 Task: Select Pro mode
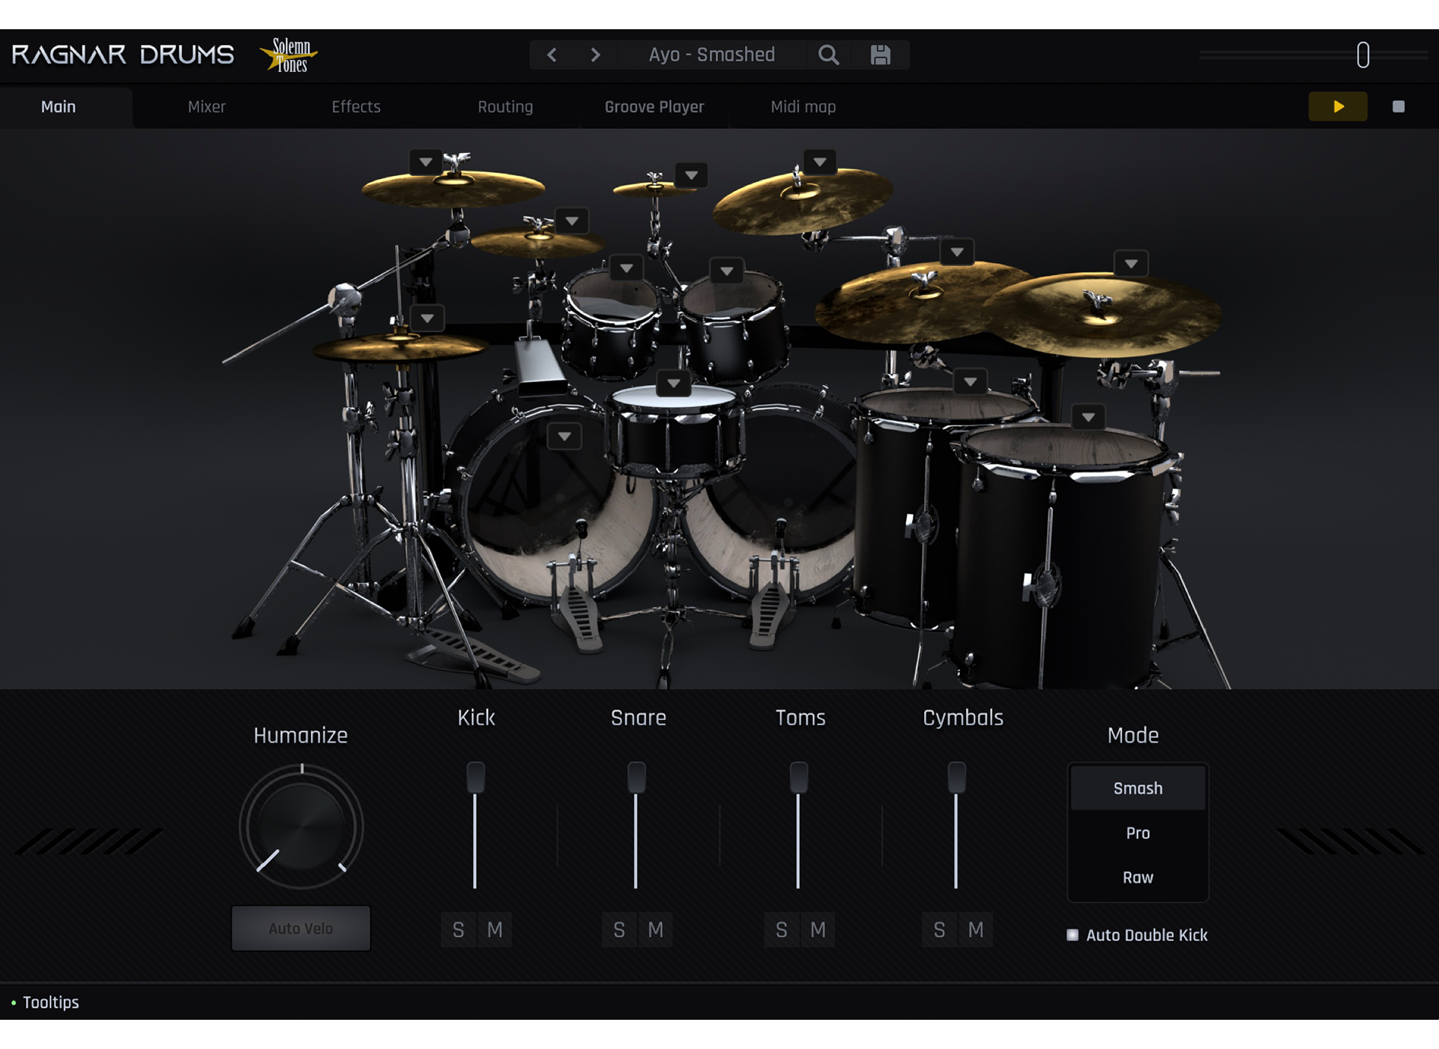1138,833
